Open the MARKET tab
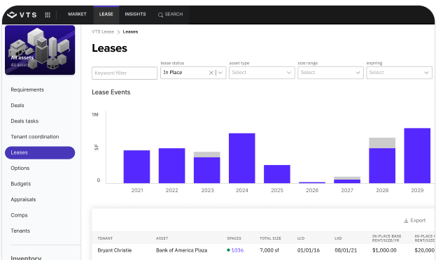 pyautogui.click(x=77, y=14)
